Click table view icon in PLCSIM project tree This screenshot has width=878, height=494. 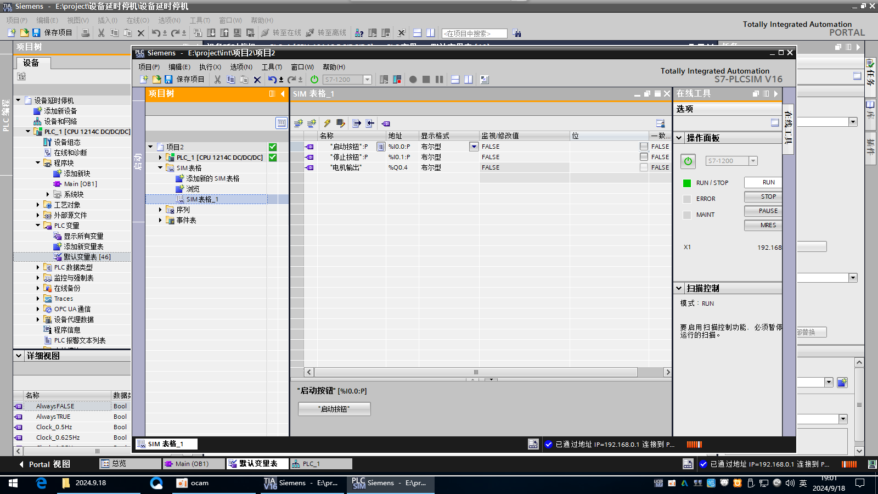pos(282,123)
